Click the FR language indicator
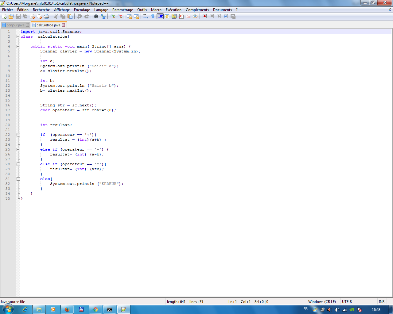 [x=306, y=309]
